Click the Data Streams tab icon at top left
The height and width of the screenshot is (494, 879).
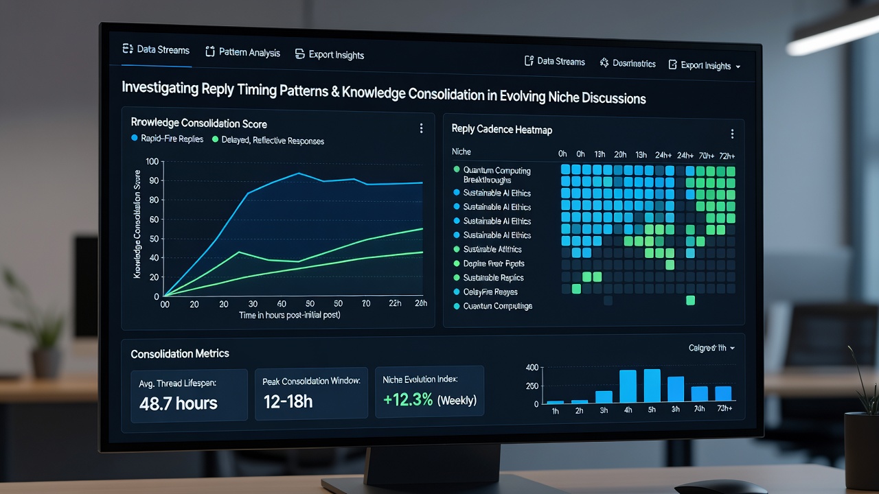126,49
